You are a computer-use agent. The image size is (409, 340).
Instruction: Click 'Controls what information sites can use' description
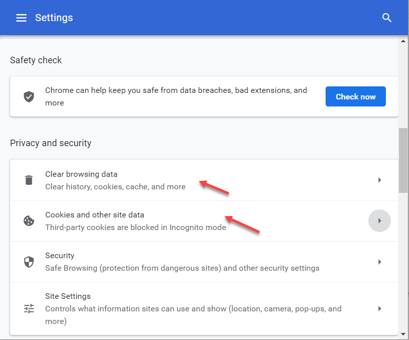tap(193, 315)
